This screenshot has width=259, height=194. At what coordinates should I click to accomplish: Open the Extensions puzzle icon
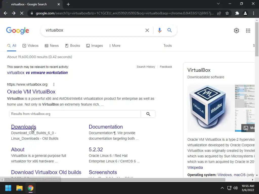(x=237, y=13)
